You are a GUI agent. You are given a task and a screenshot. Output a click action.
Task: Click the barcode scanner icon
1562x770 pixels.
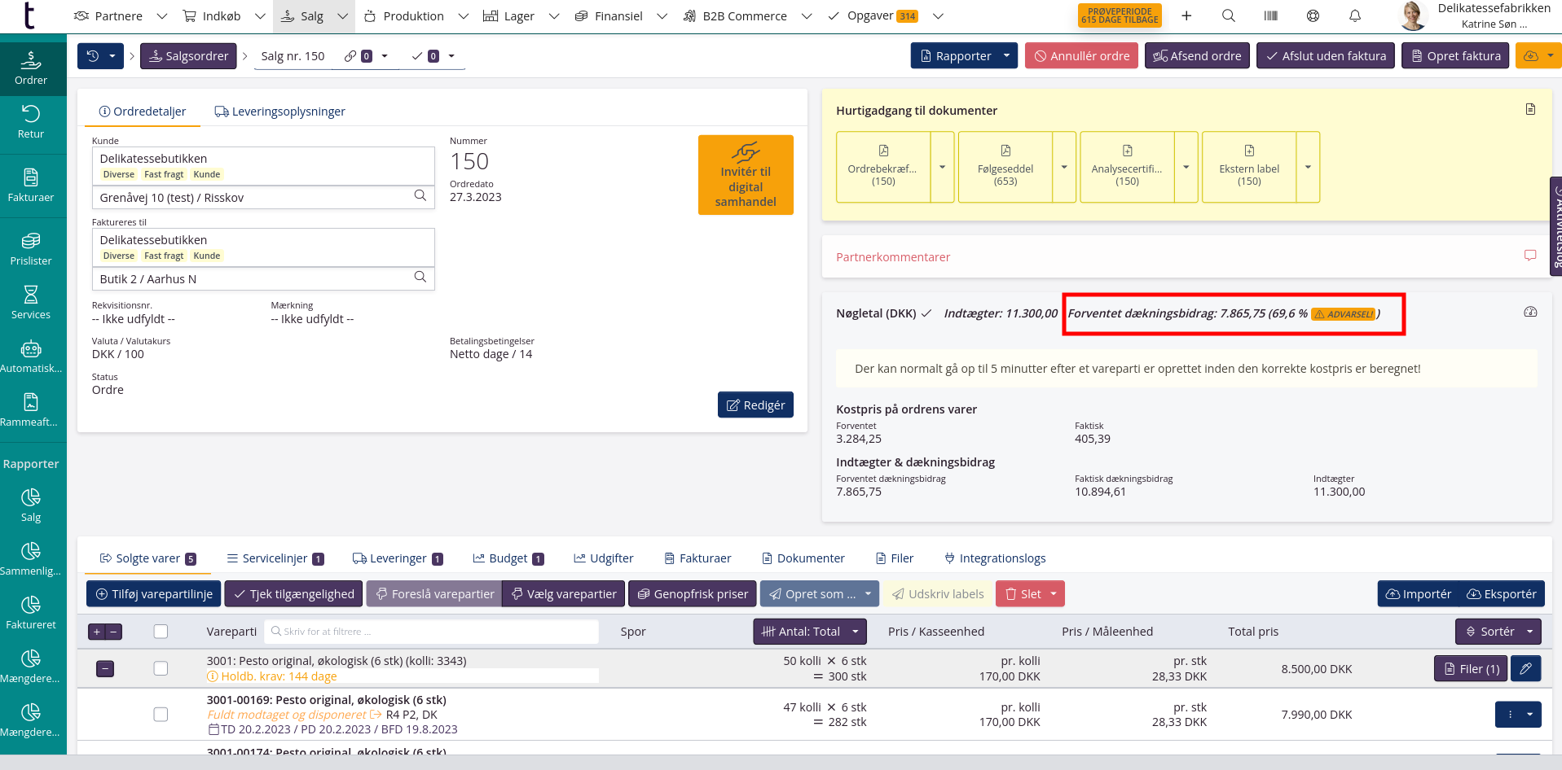(x=1271, y=15)
